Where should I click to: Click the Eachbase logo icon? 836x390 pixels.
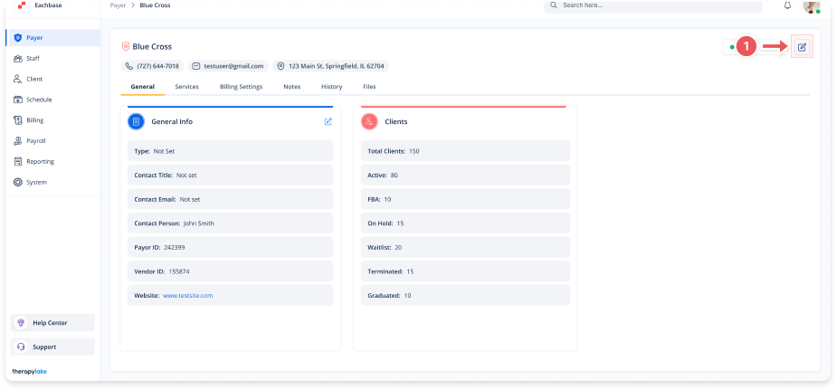click(22, 5)
